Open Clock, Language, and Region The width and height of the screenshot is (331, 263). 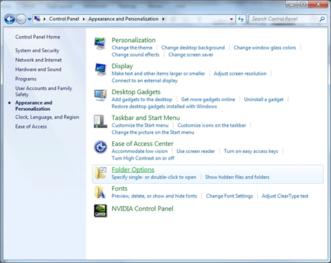tap(47, 117)
